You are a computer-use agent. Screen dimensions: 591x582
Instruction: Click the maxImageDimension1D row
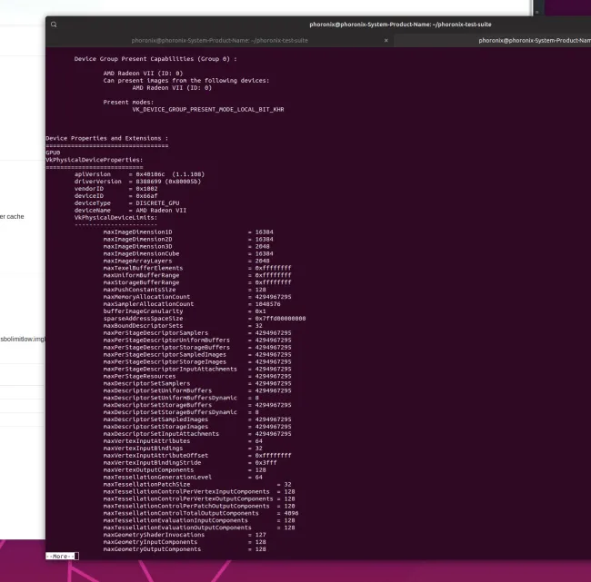click(188, 232)
